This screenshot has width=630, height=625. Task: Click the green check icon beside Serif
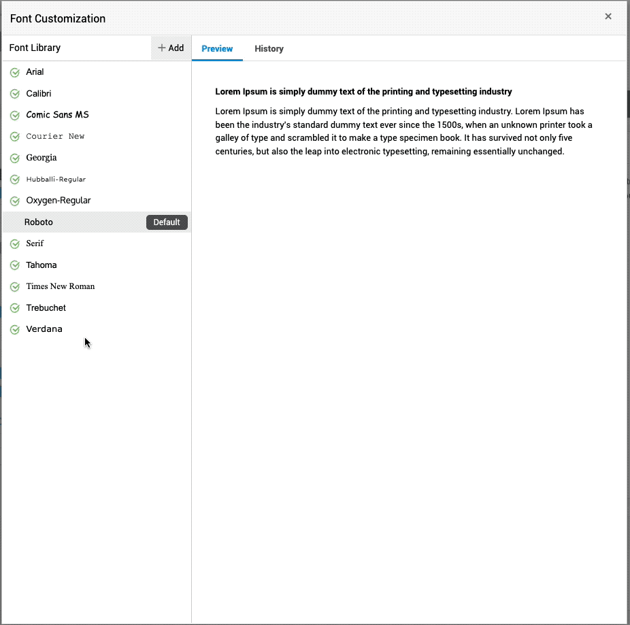(x=15, y=244)
